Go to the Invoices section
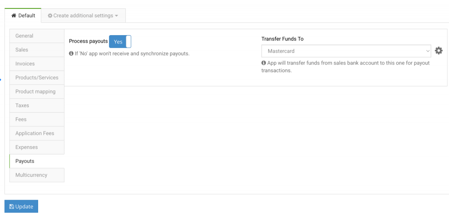The width and height of the screenshot is (449, 219). pos(37,64)
